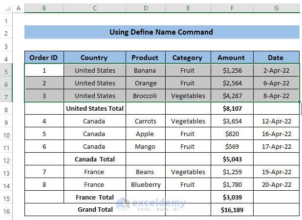Click the 'Order ID' header cell
This screenshot has width=302, height=220.
tap(44, 58)
